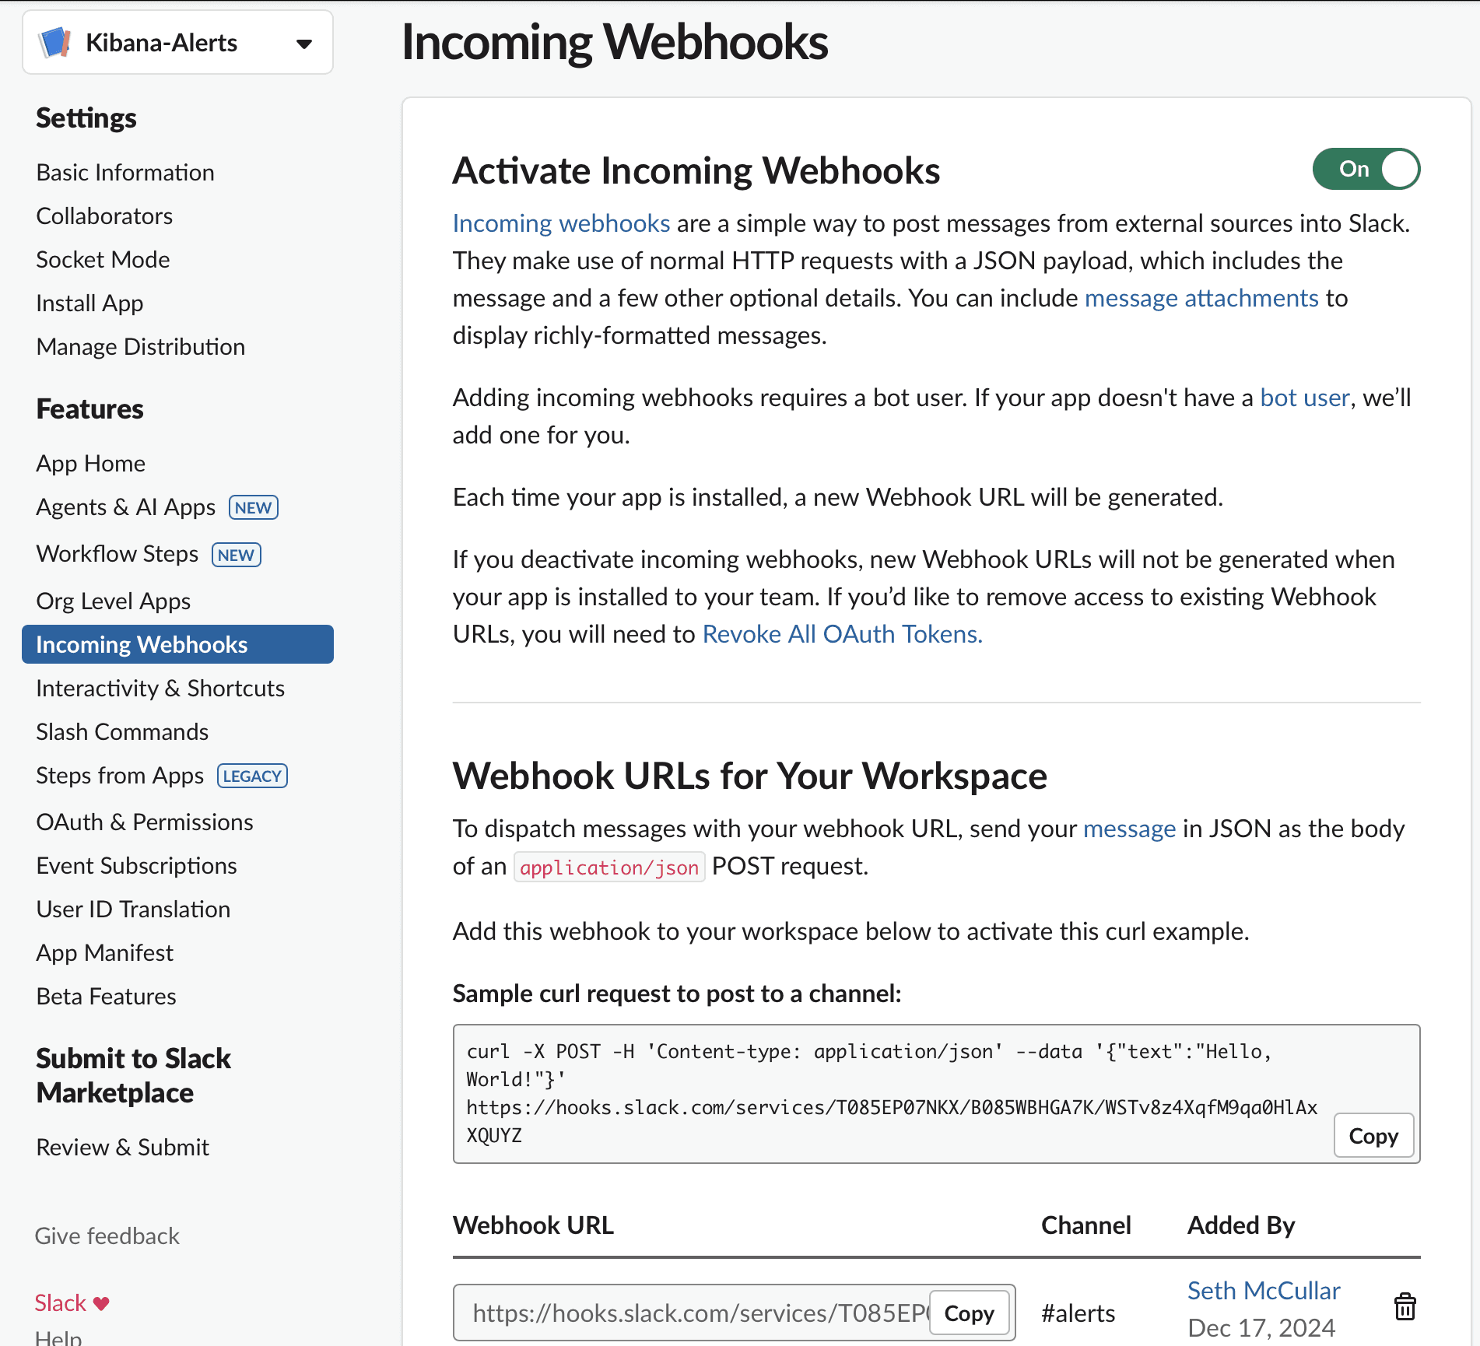Open the message link in webhook description

pos(1129,829)
